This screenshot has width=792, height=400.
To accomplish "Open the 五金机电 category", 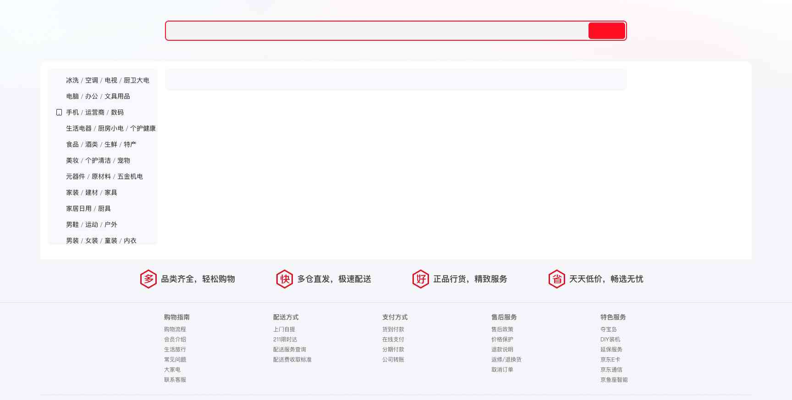I will pyautogui.click(x=130, y=176).
